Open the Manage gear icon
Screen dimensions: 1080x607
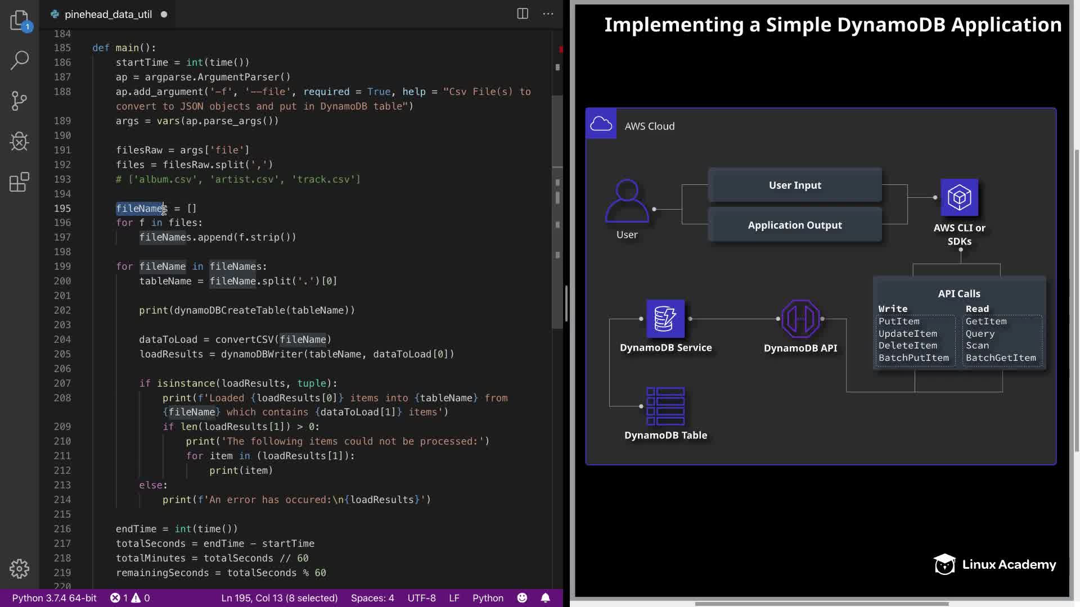(20, 568)
